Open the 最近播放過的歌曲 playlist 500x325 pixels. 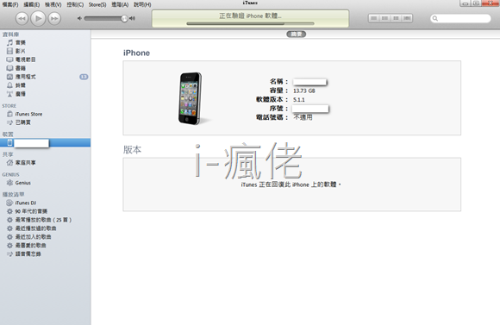[x=35, y=228]
